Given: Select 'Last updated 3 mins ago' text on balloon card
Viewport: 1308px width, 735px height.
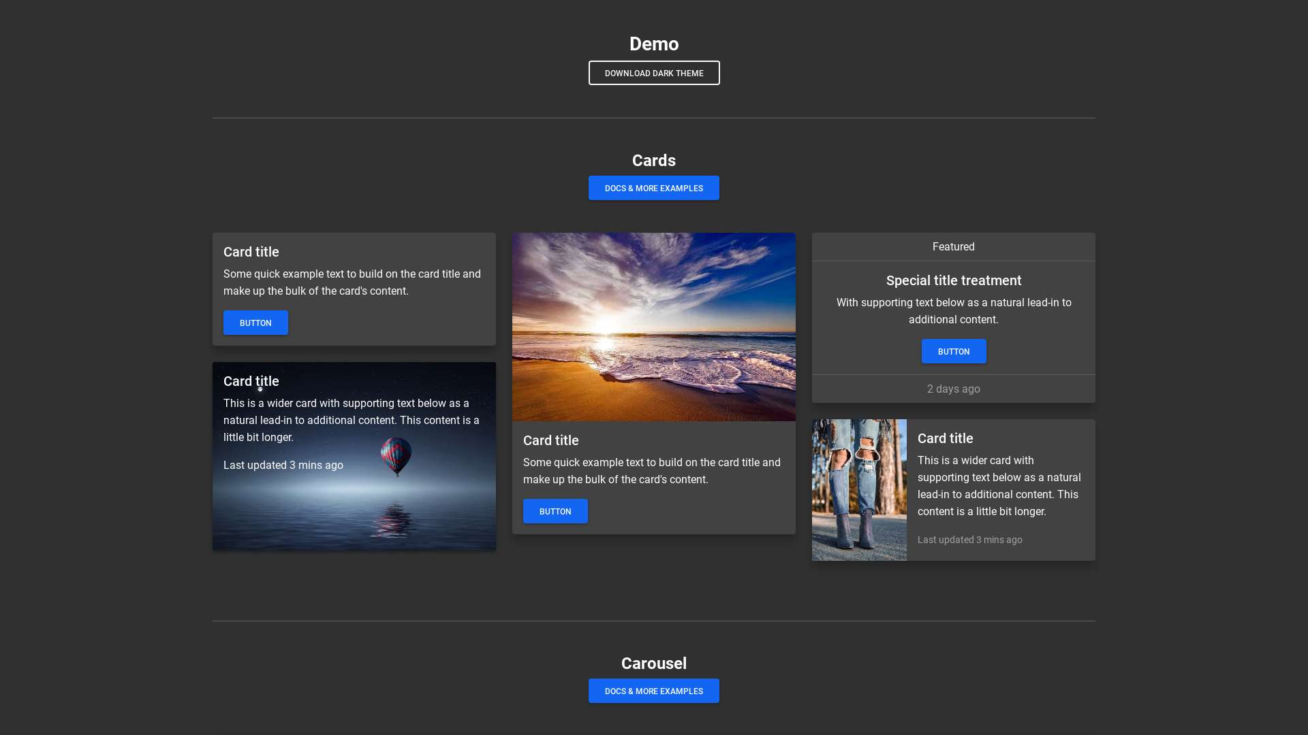Looking at the screenshot, I should click(283, 465).
